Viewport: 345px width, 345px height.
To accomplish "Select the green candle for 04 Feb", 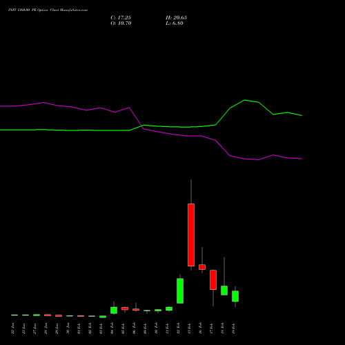I will point(114,310).
